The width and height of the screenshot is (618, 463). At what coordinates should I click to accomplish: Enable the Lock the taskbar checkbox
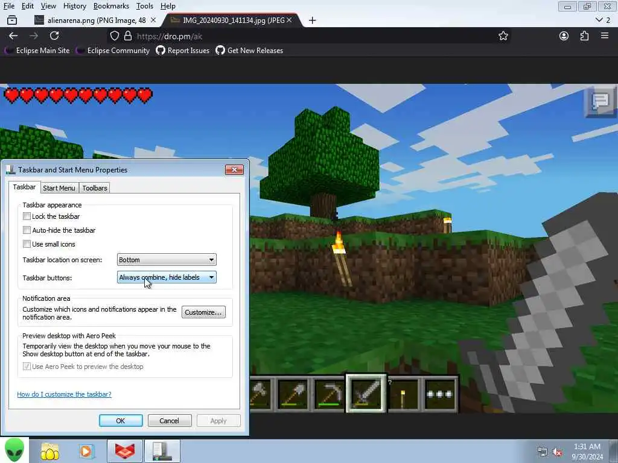[x=27, y=216]
